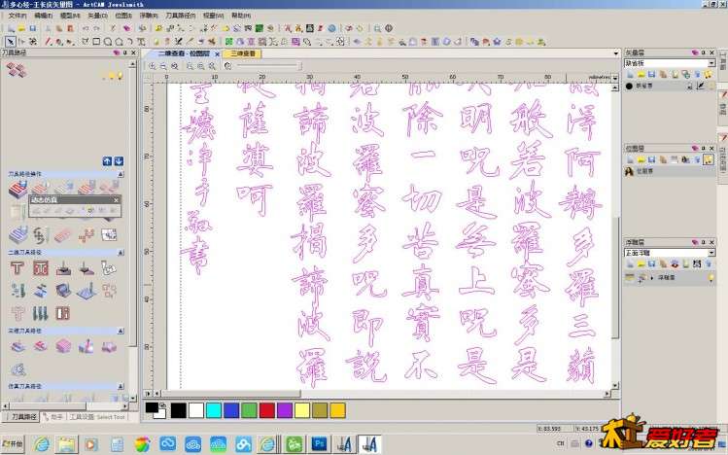Screen dimensions: 728x455
Task: Toggle snapping on the default vector layer
Action: tap(701, 86)
